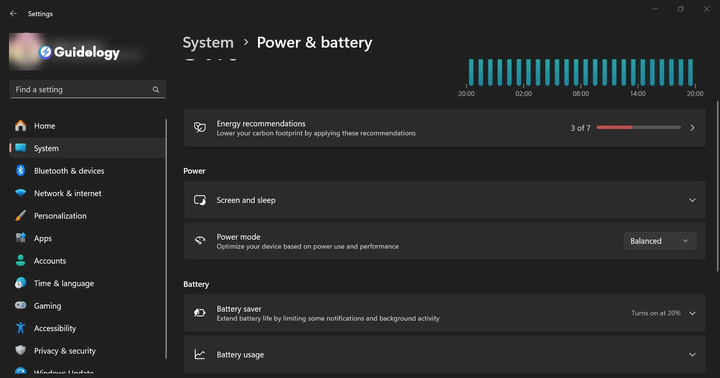Click the Privacy & security shield icon
Image resolution: width=720 pixels, height=378 pixels.
(21, 351)
